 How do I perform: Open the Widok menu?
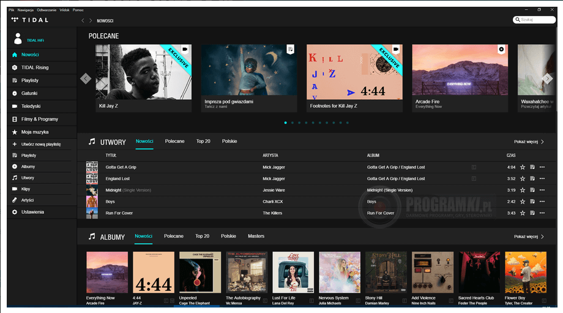pos(65,10)
